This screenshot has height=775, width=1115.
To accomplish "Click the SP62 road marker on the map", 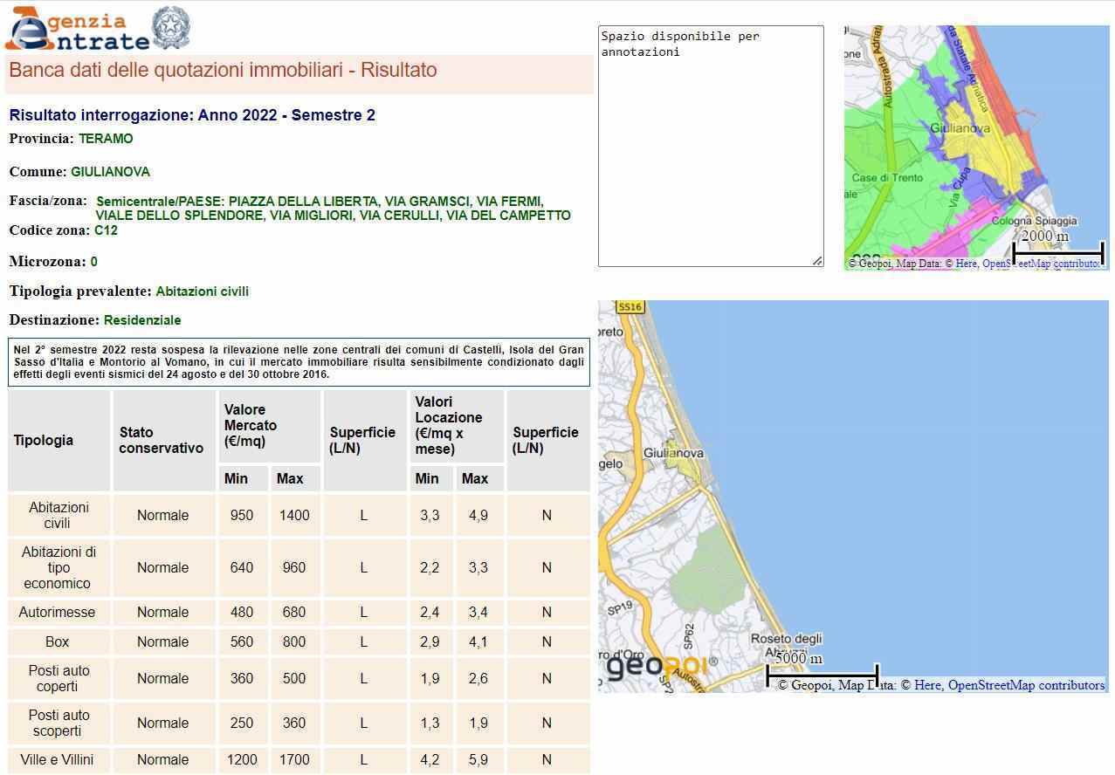I will [689, 634].
